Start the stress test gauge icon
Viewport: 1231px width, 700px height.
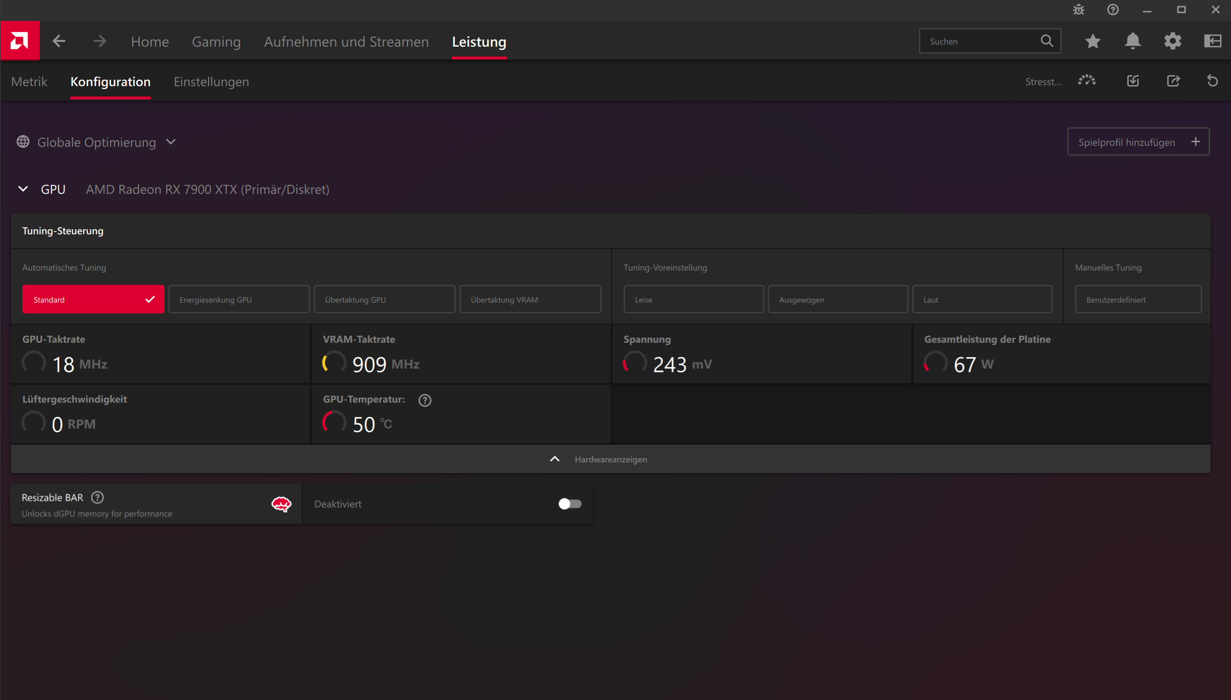1086,81
